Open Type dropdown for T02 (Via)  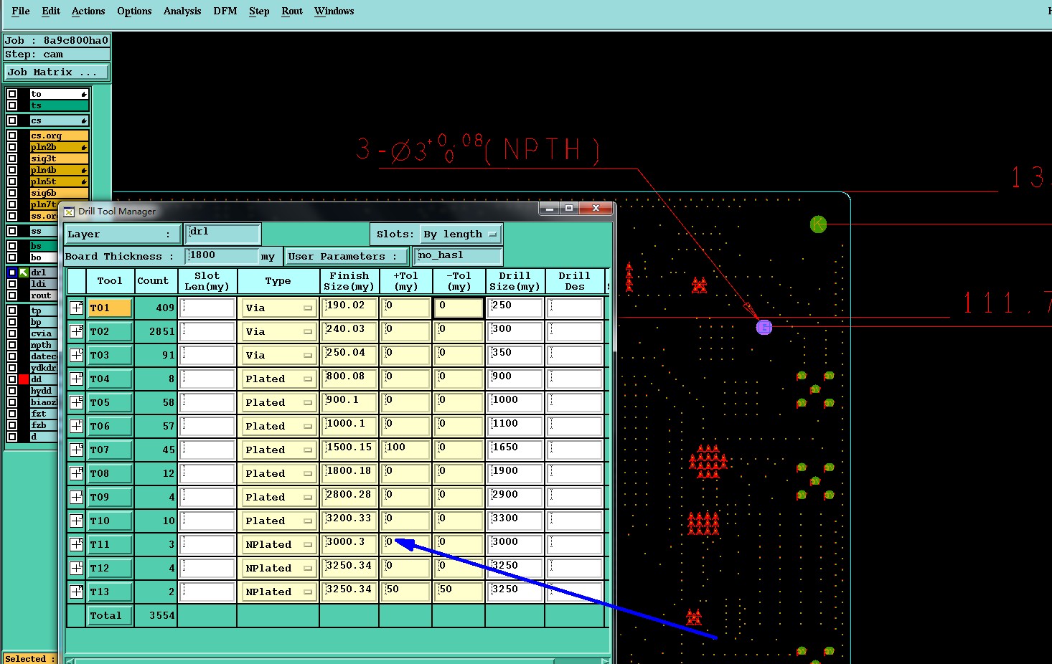point(278,331)
